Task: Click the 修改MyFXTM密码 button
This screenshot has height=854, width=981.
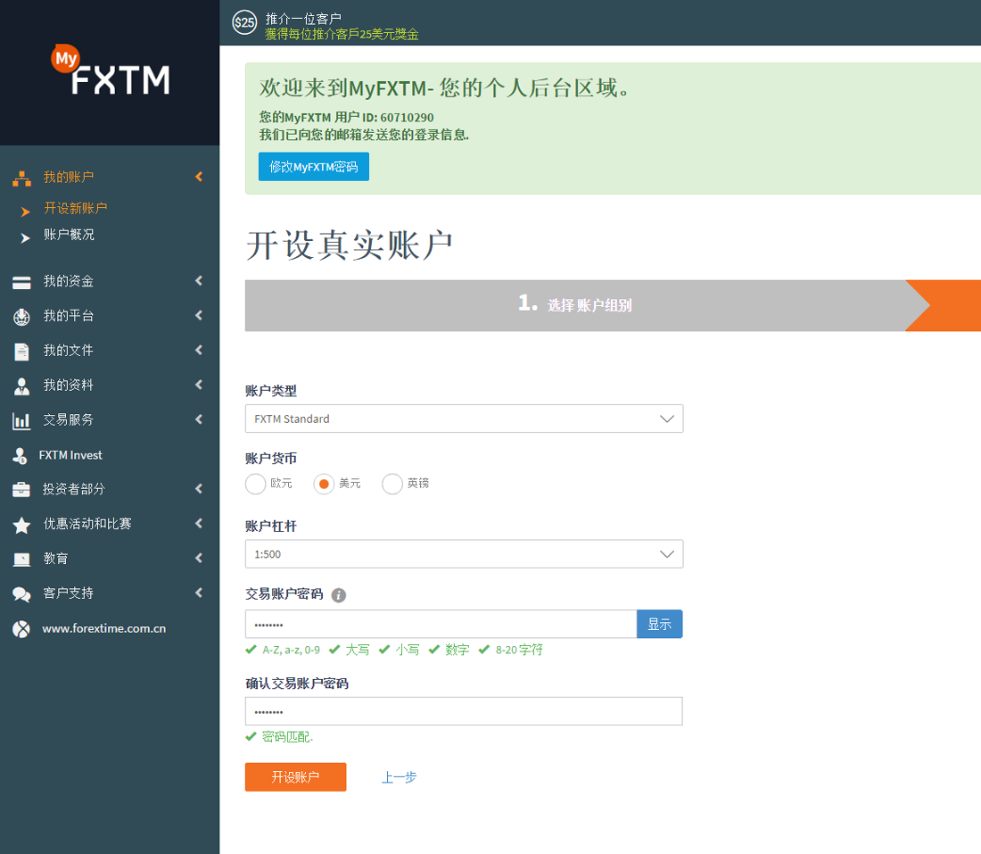Action: (314, 167)
